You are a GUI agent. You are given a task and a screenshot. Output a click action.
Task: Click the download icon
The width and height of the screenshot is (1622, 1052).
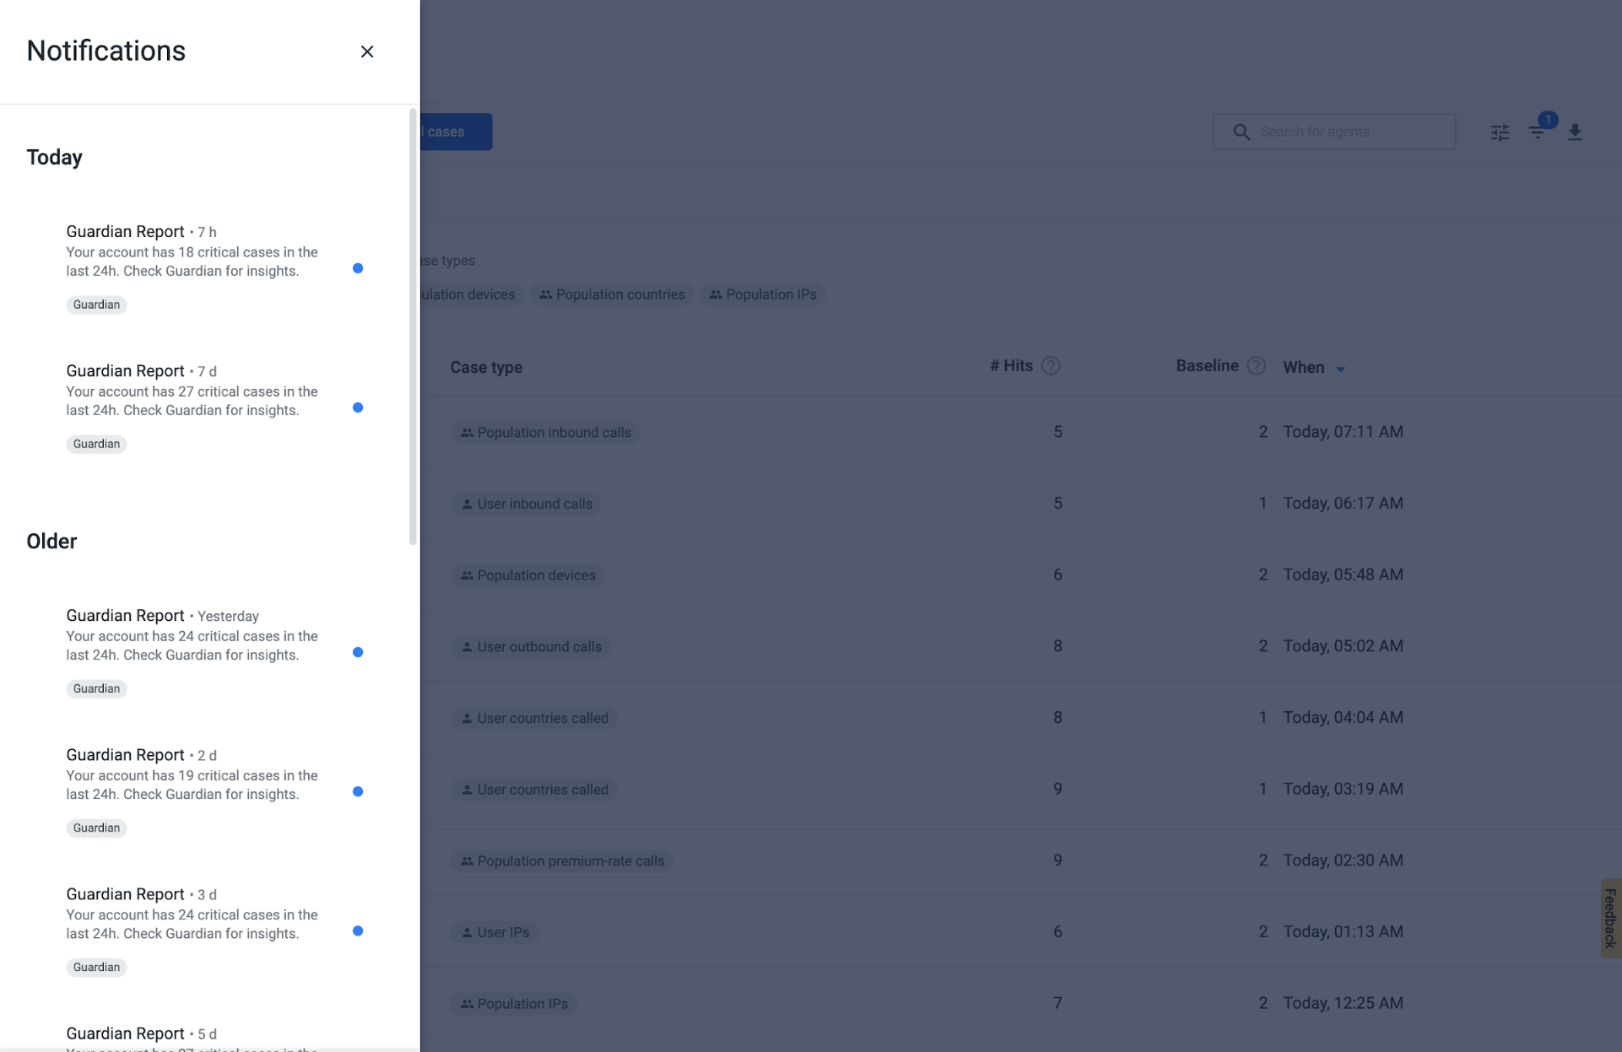click(x=1575, y=132)
